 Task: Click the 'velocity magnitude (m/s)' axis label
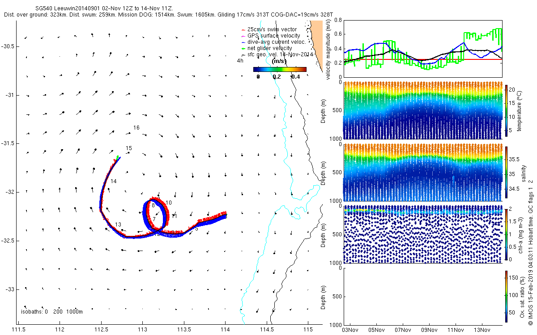coord(329,50)
